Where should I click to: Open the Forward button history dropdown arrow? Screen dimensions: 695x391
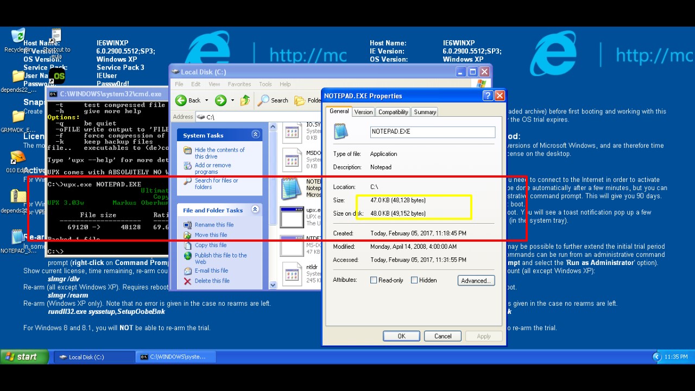click(x=232, y=100)
